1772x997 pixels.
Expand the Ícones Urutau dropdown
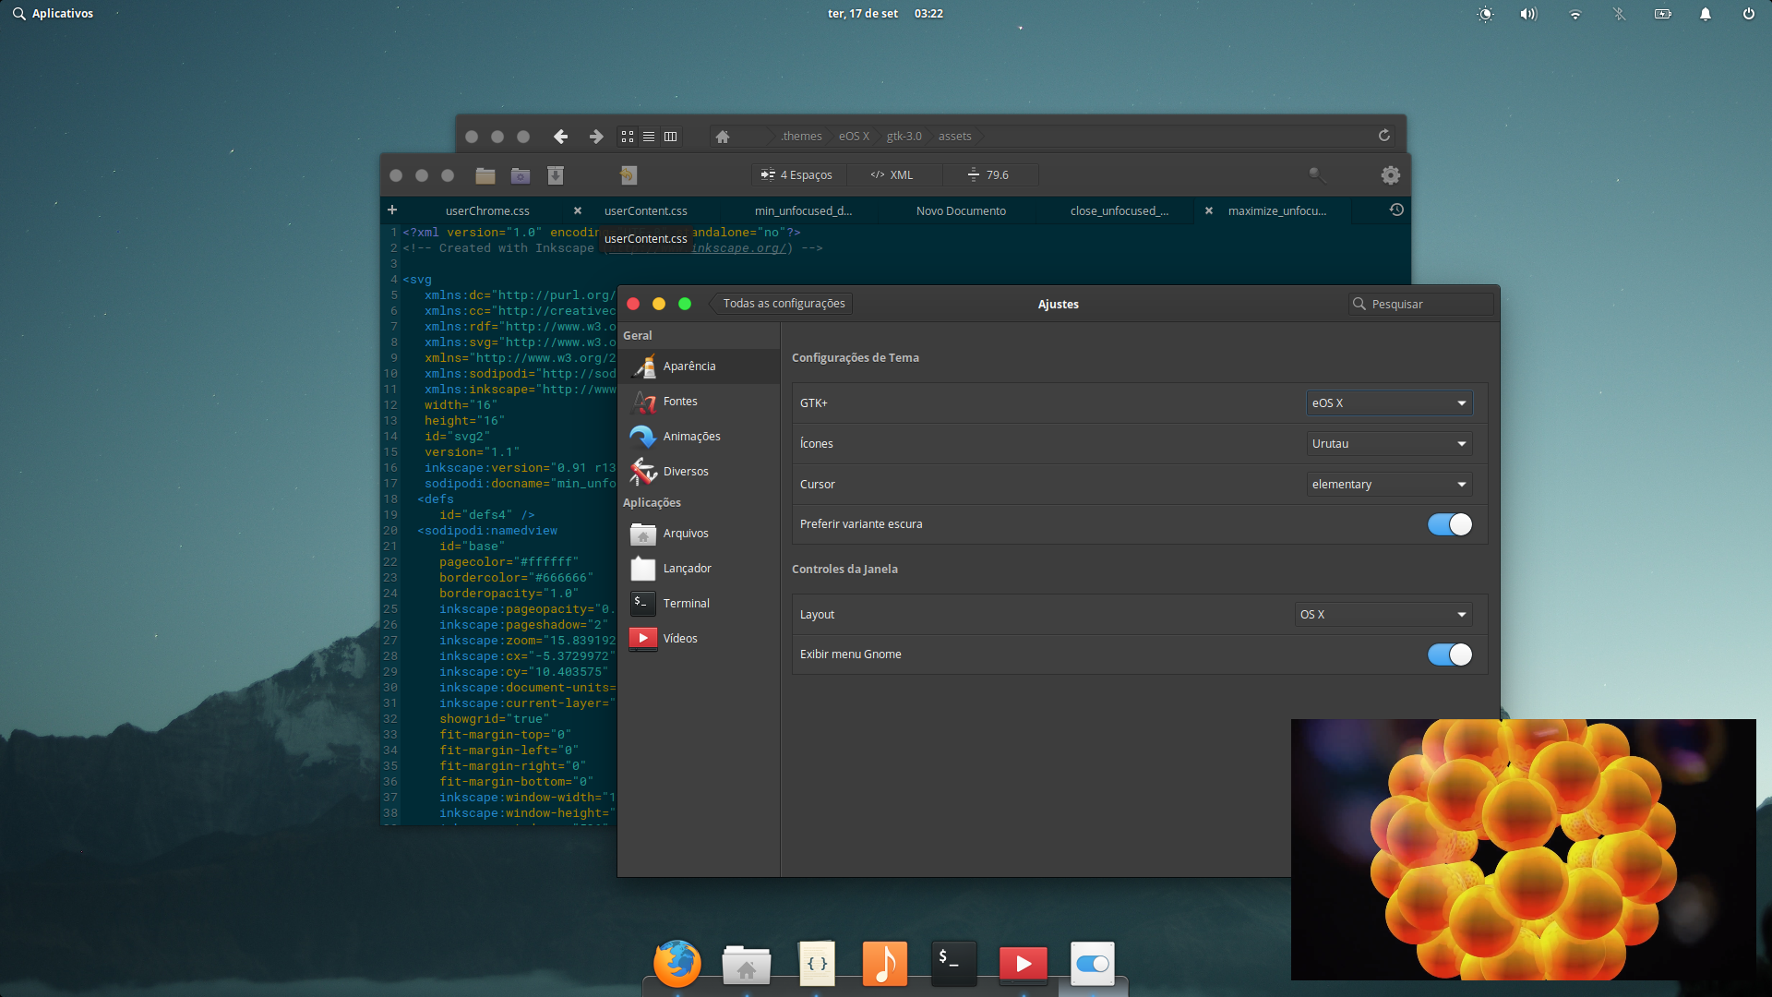coord(1389,444)
